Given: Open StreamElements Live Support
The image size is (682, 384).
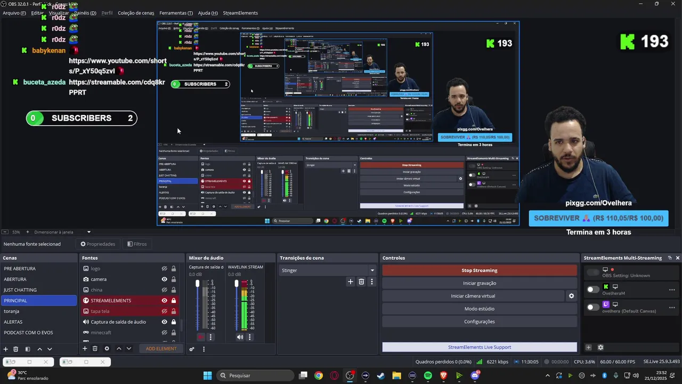Looking at the screenshot, I should tap(480, 347).
